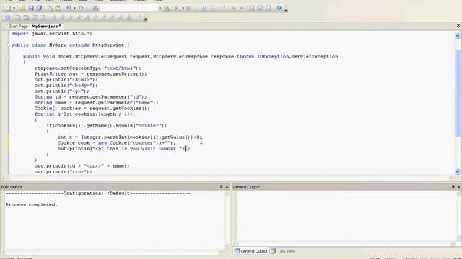Click the Configuration: <Default> output line
Image resolution: width=462 pixels, height=259 pixels.
coord(98,194)
